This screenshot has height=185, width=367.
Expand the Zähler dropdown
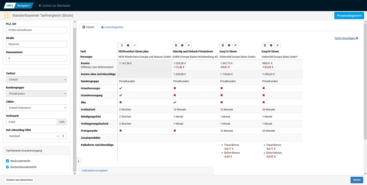(x=36, y=108)
